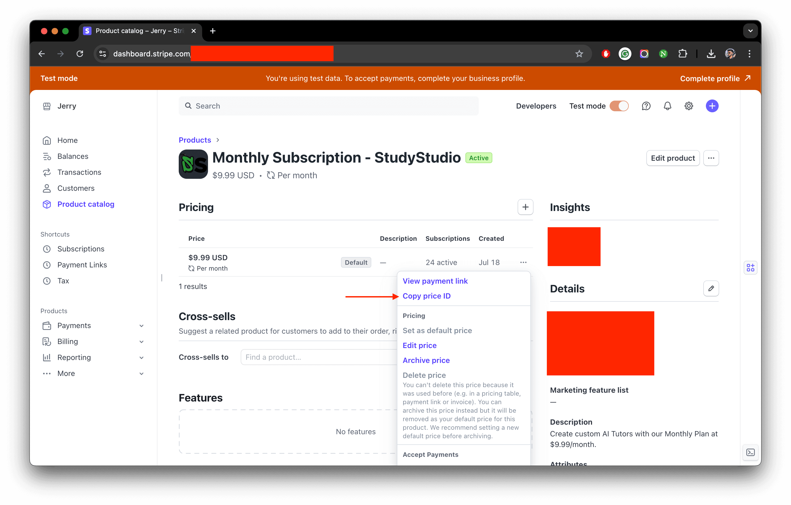Click the 24 active subscriptions cell
This screenshot has width=791, height=505.
(441, 263)
